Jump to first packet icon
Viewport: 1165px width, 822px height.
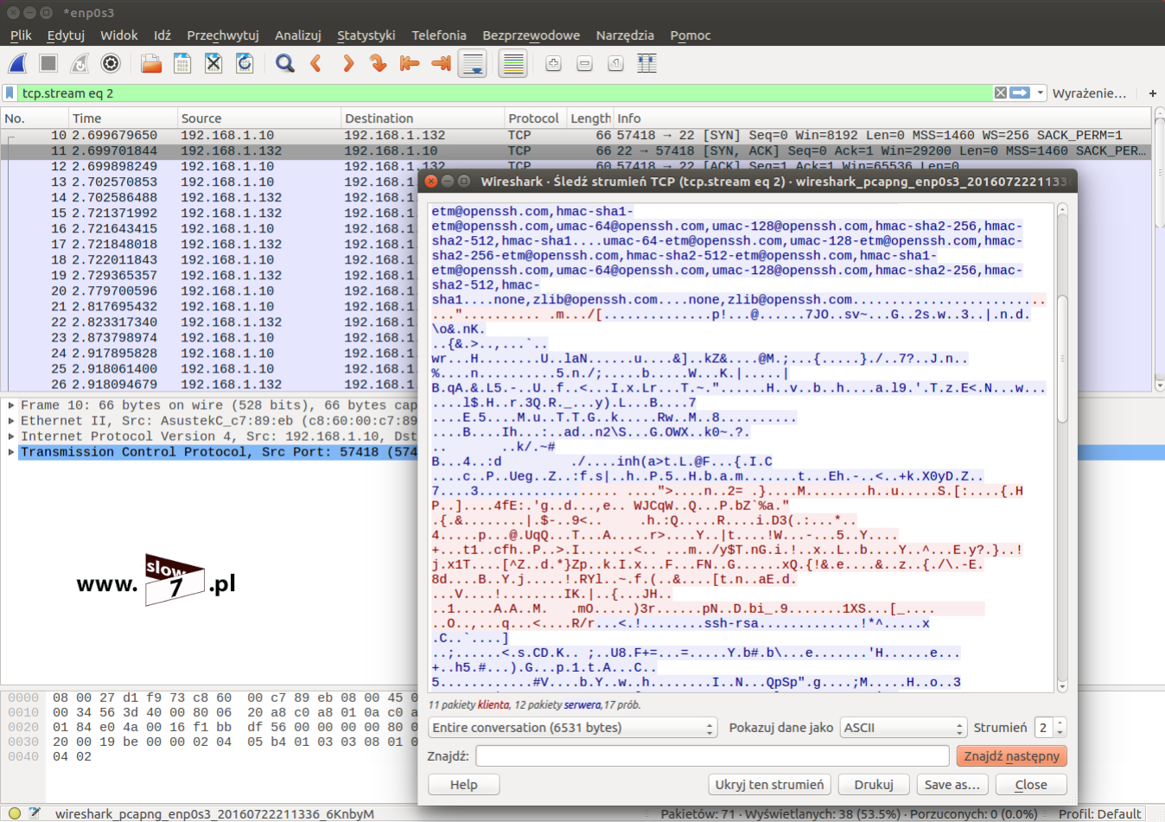(x=410, y=63)
